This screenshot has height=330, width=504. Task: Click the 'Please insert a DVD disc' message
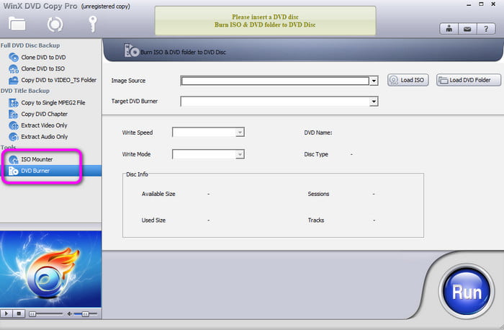tap(265, 17)
